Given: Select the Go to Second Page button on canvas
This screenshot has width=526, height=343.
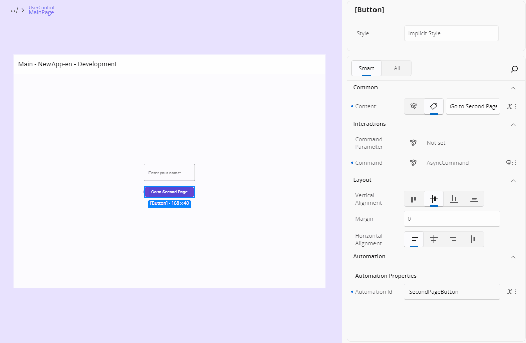Looking at the screenshot, I should [x=170, y=192].
